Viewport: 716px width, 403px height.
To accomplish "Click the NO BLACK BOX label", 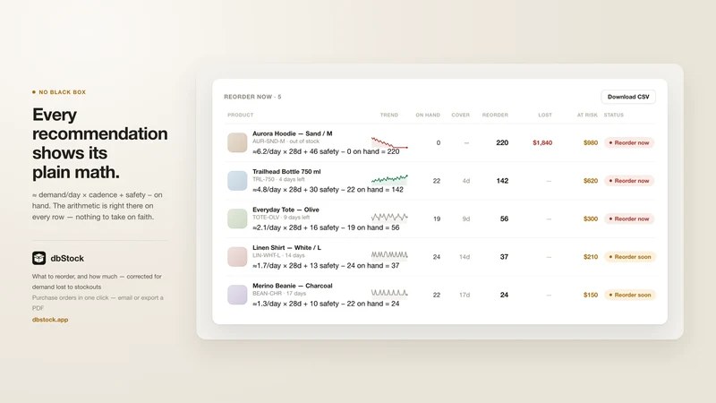I will [62, 92].
